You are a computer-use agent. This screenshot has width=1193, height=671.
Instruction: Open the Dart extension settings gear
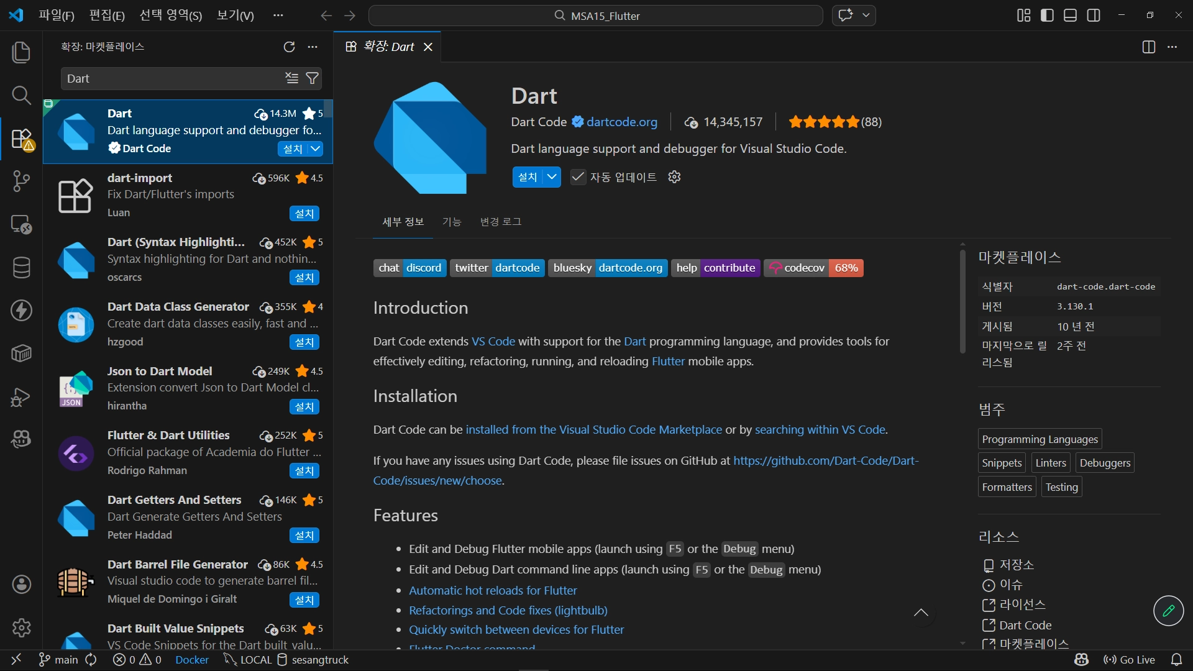coord(674,177)
